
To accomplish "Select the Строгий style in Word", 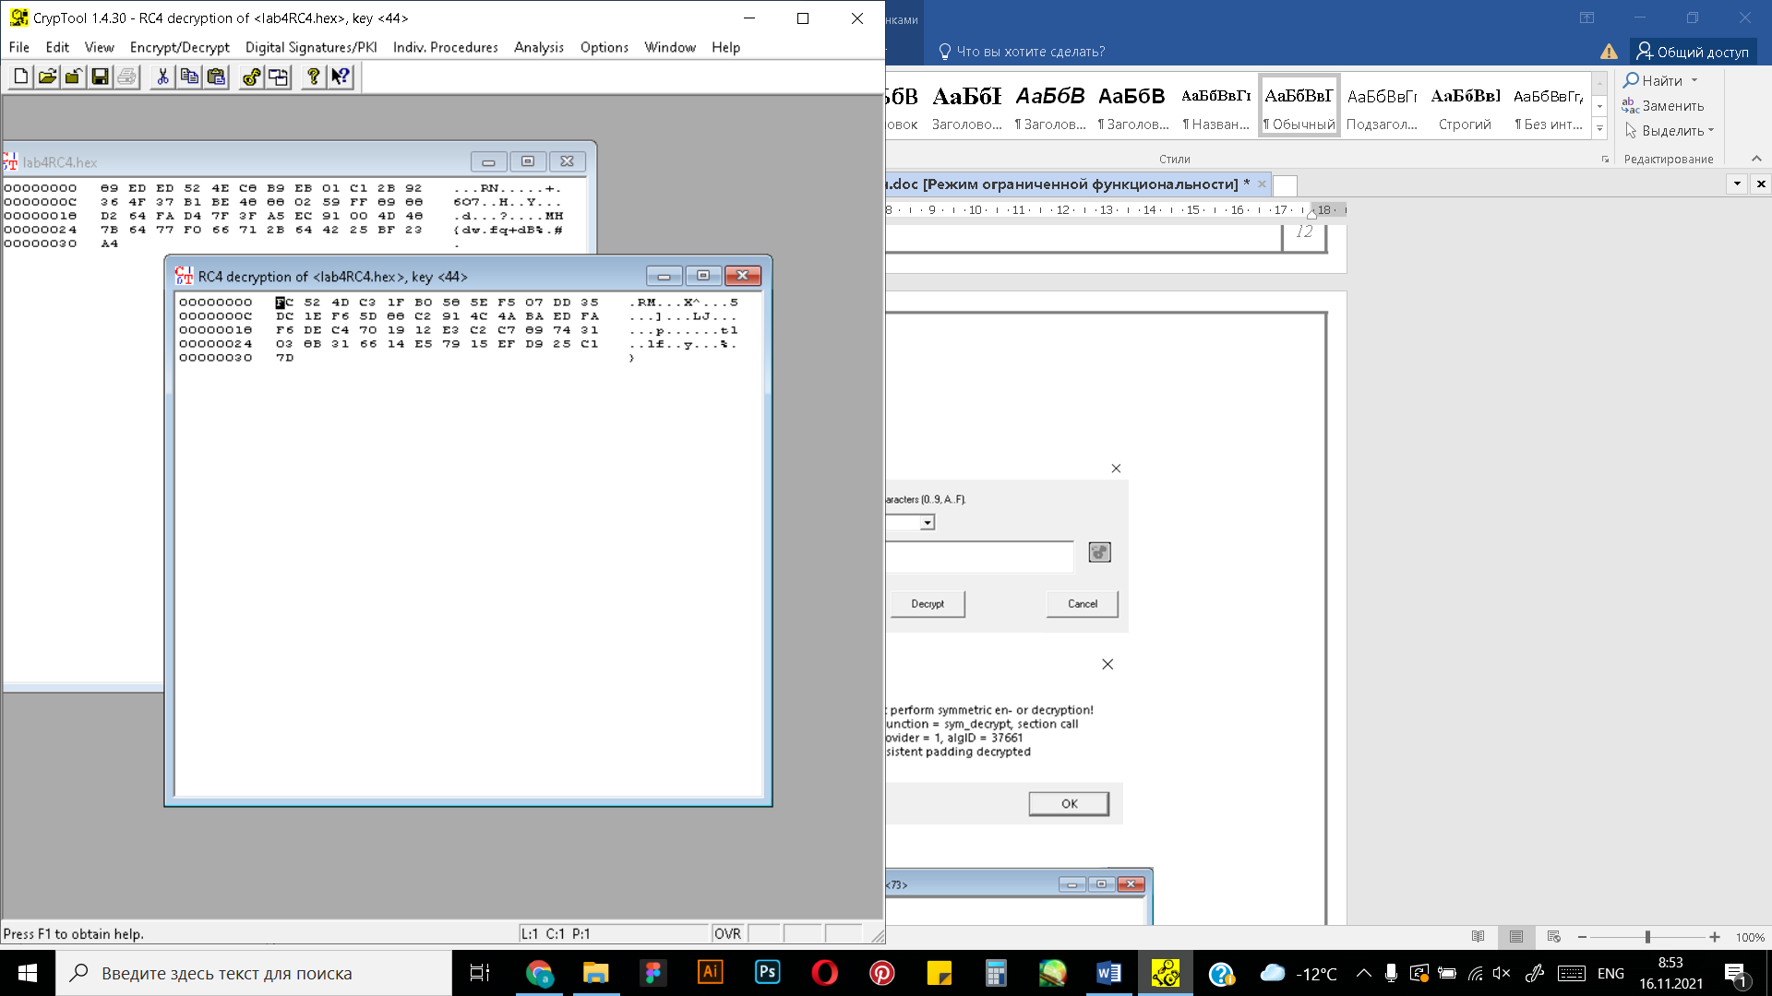I will tap(1465, 106).
